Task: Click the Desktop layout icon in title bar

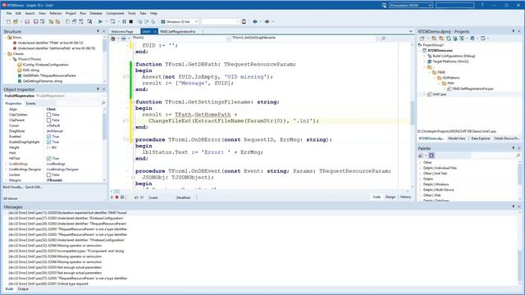Action: 384,6
